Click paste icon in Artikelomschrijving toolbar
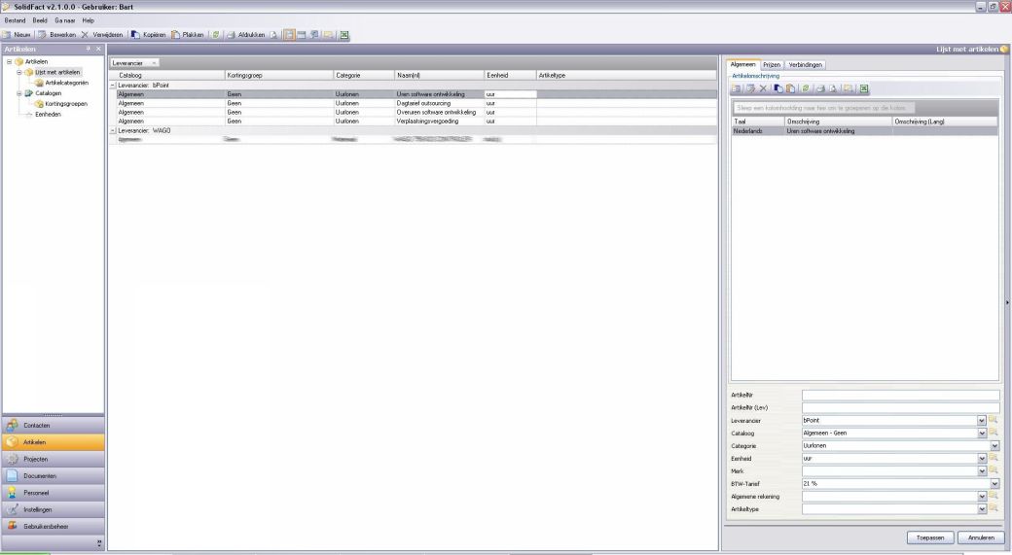The image size is (1012, 555). (790, 88)
